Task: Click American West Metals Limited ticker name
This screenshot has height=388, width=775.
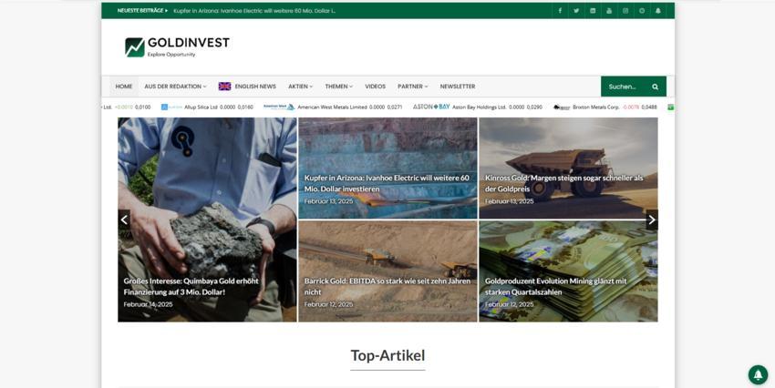Action: click(x=332, y=107)
